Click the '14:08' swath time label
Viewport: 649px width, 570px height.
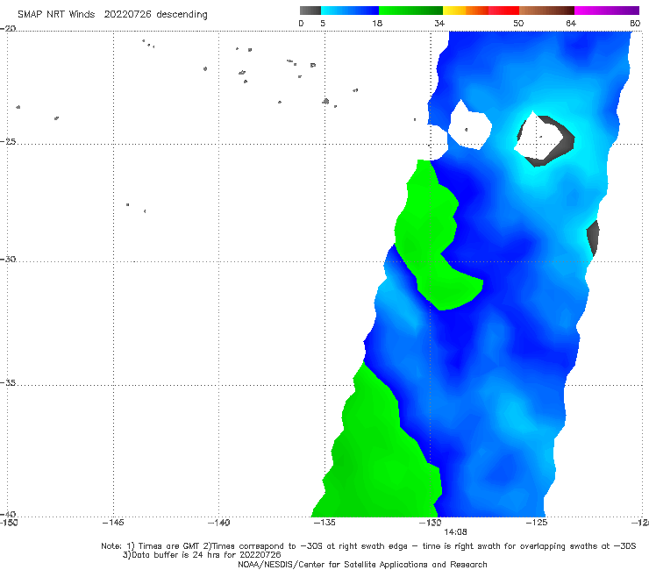pyautogui.click(x=455, y=532)
